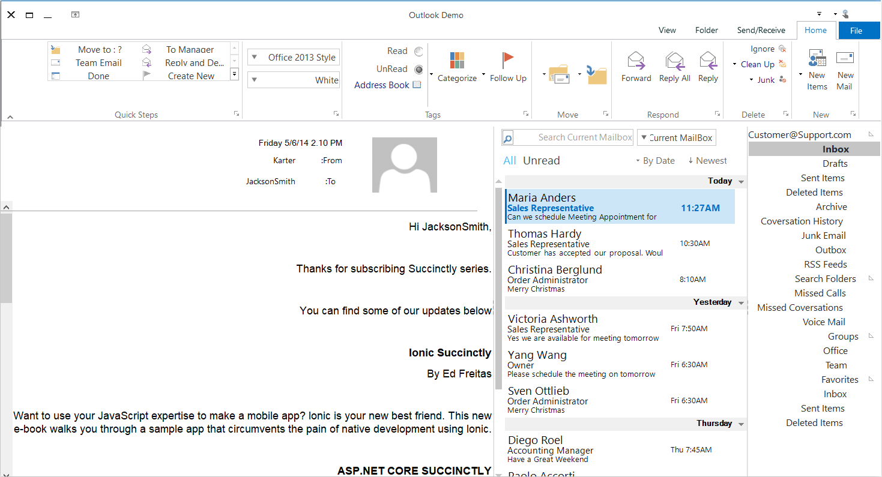This screenshot has width=882, height=477.
Task: Compose a New Mail
Action: click(x=845, y=69)
